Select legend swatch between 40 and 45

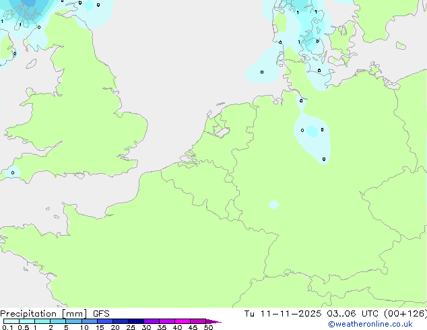click(x=183, y=321)
